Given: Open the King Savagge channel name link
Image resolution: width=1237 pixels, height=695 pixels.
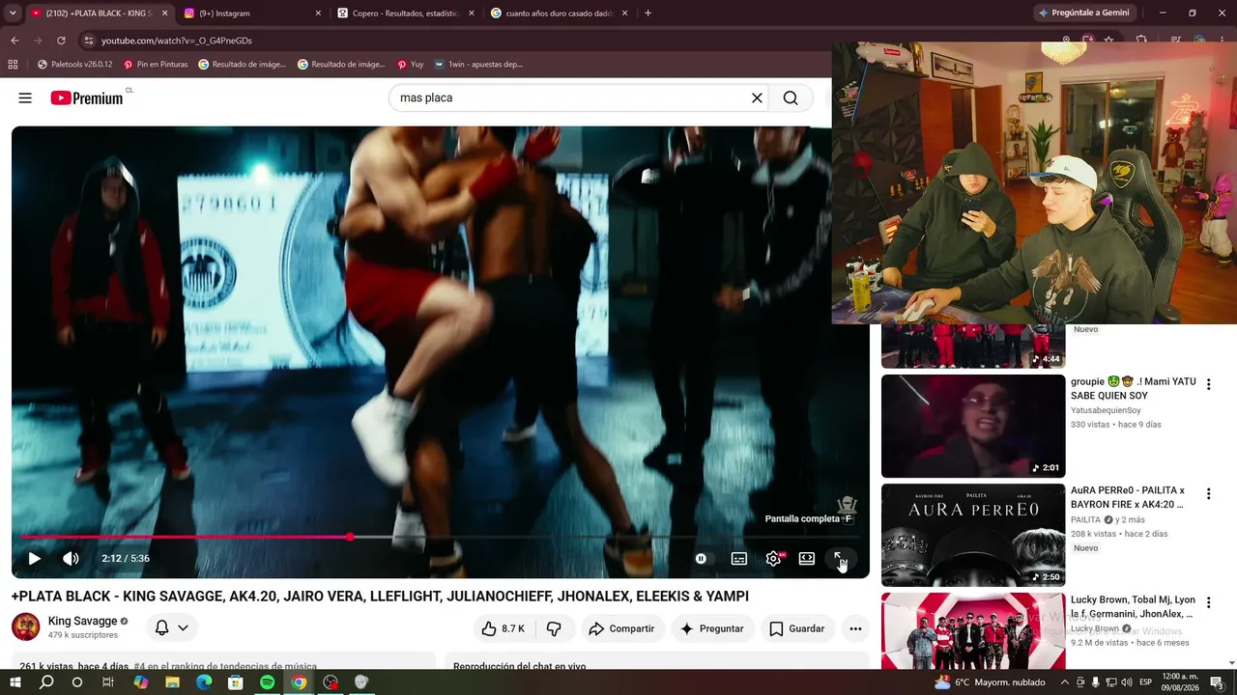Looking at the screenshot, I should point(82,621).
